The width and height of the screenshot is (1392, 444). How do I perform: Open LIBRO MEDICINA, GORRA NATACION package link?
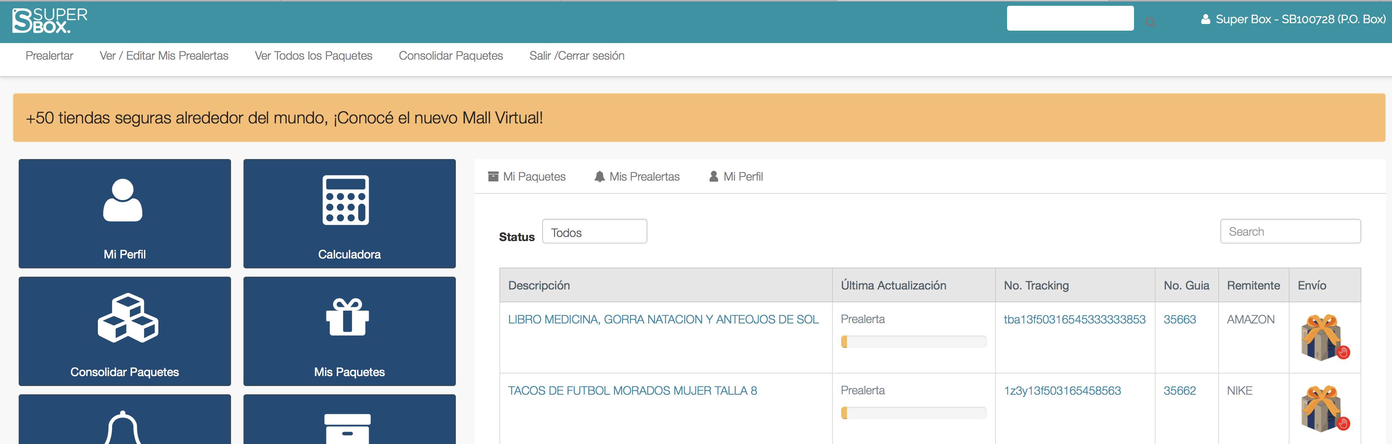tap(663, 319)
